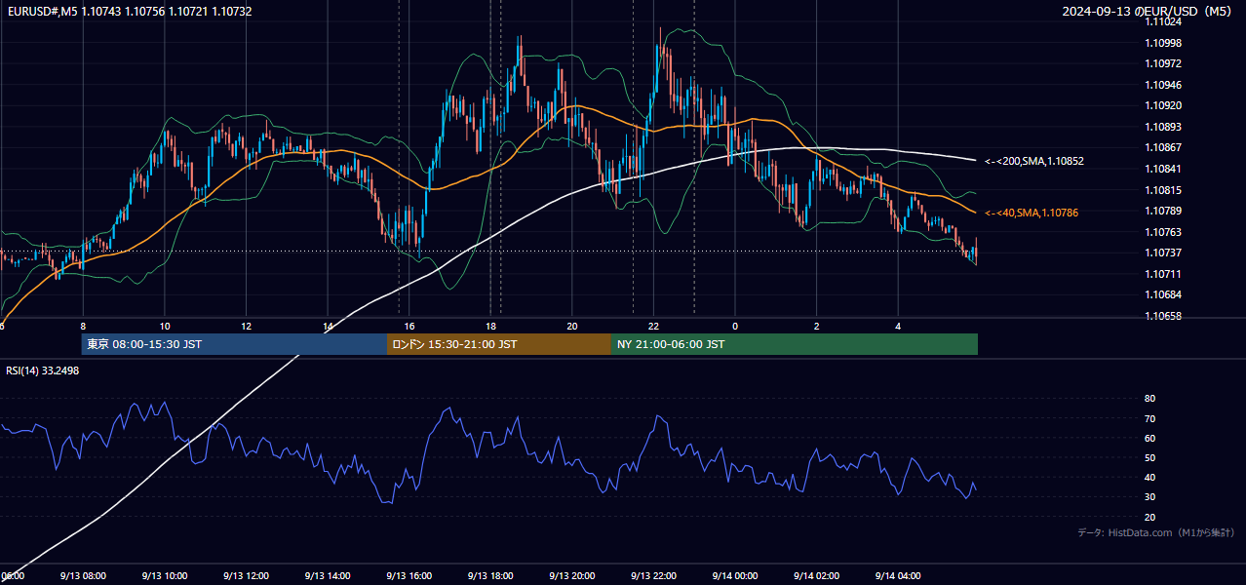Click RSI scale level 60
The image size is (1246, 585).
[1149, 438]
